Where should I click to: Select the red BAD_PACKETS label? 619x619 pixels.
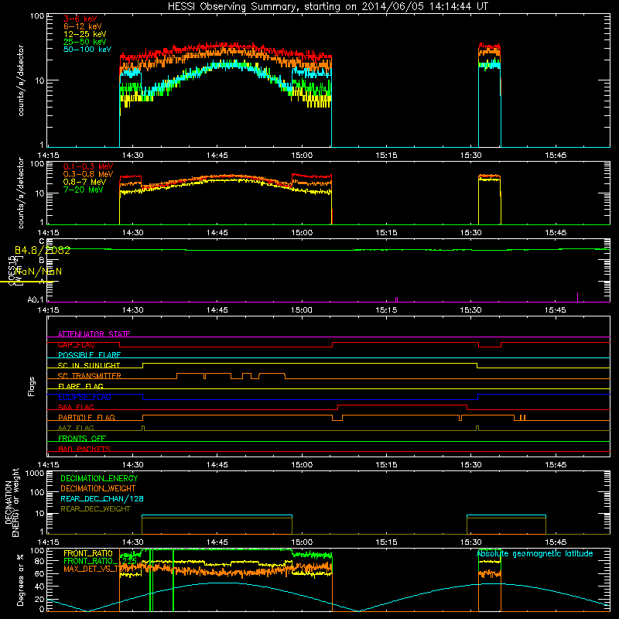click(84, 450)
